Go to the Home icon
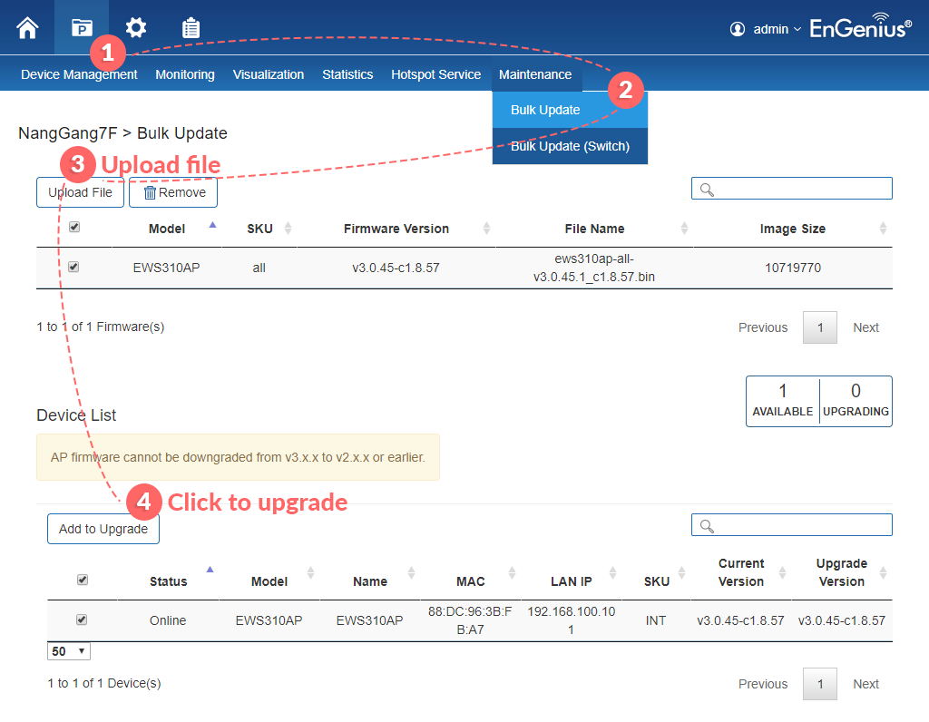 pos(27,28)
